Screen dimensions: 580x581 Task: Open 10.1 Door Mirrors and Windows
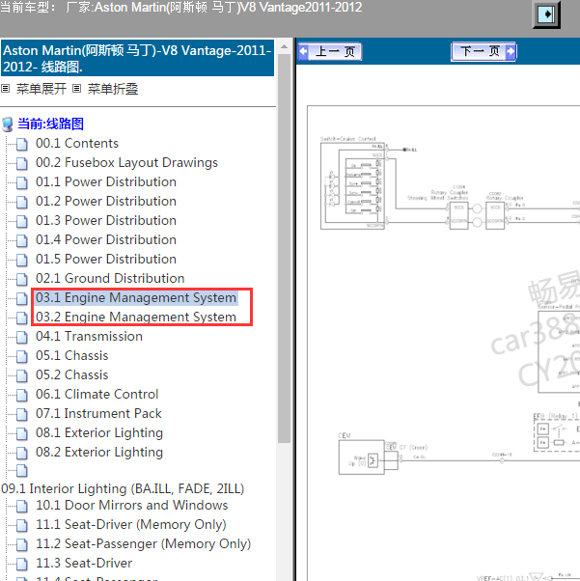[x=132, y=506]
